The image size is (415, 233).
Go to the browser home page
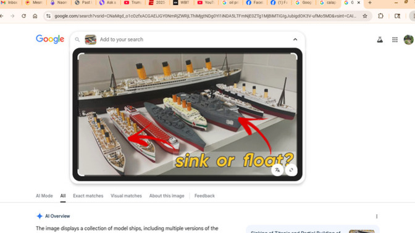[35, 16]
